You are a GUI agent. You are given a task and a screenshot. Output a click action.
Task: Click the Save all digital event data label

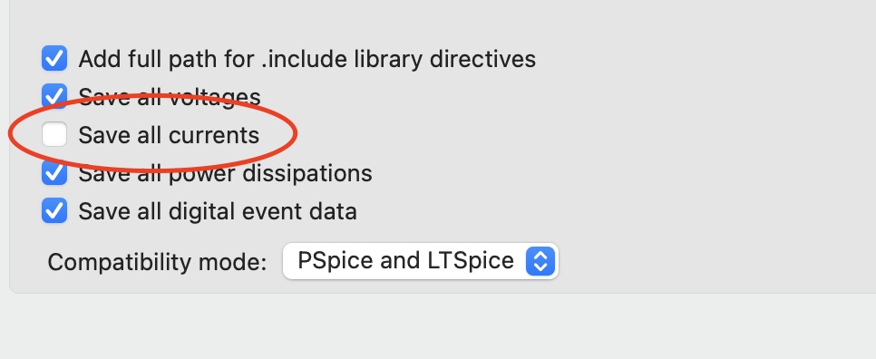(x=218, y=211)
